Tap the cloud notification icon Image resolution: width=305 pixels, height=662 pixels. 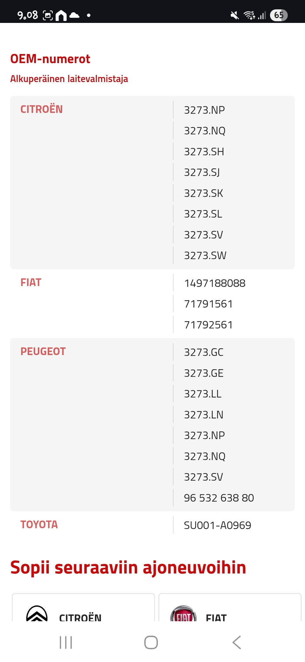(x=74, y=15)
